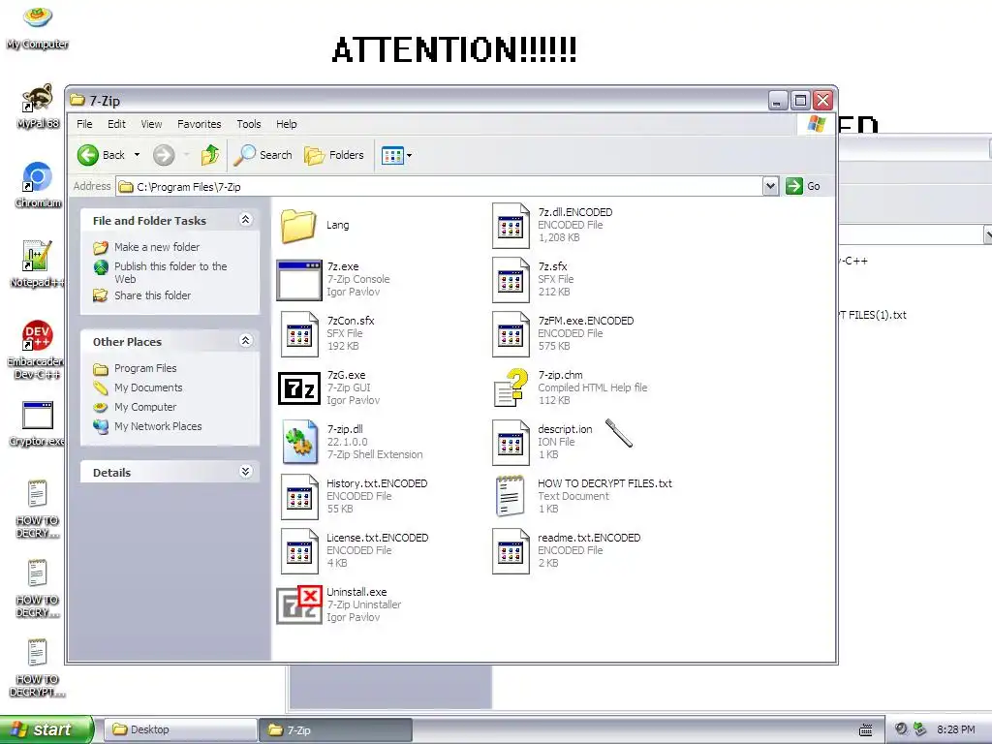Go to My Computer in Other Places
Viewport: 992px width, 744px height.
click(145, 407)
